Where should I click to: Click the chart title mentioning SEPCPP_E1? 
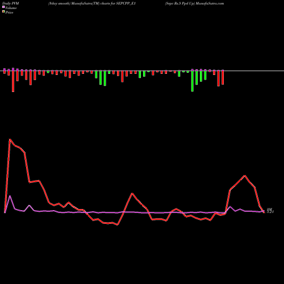92,3
